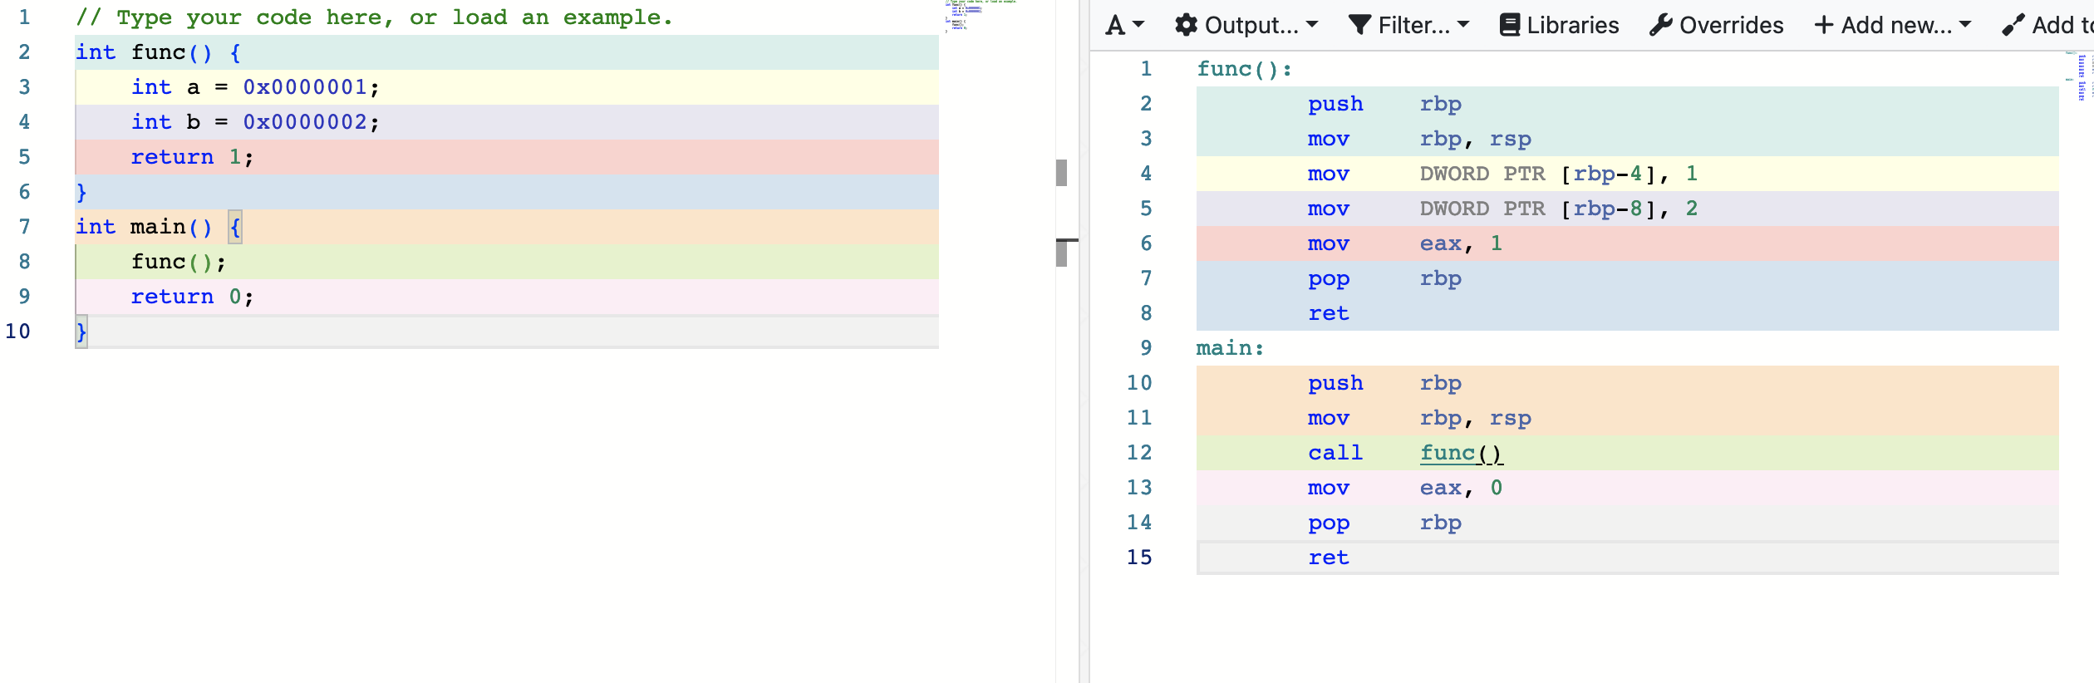Click closing brace on source line 10
This screenshot has width=2094, height=683.
coord(81,332)
